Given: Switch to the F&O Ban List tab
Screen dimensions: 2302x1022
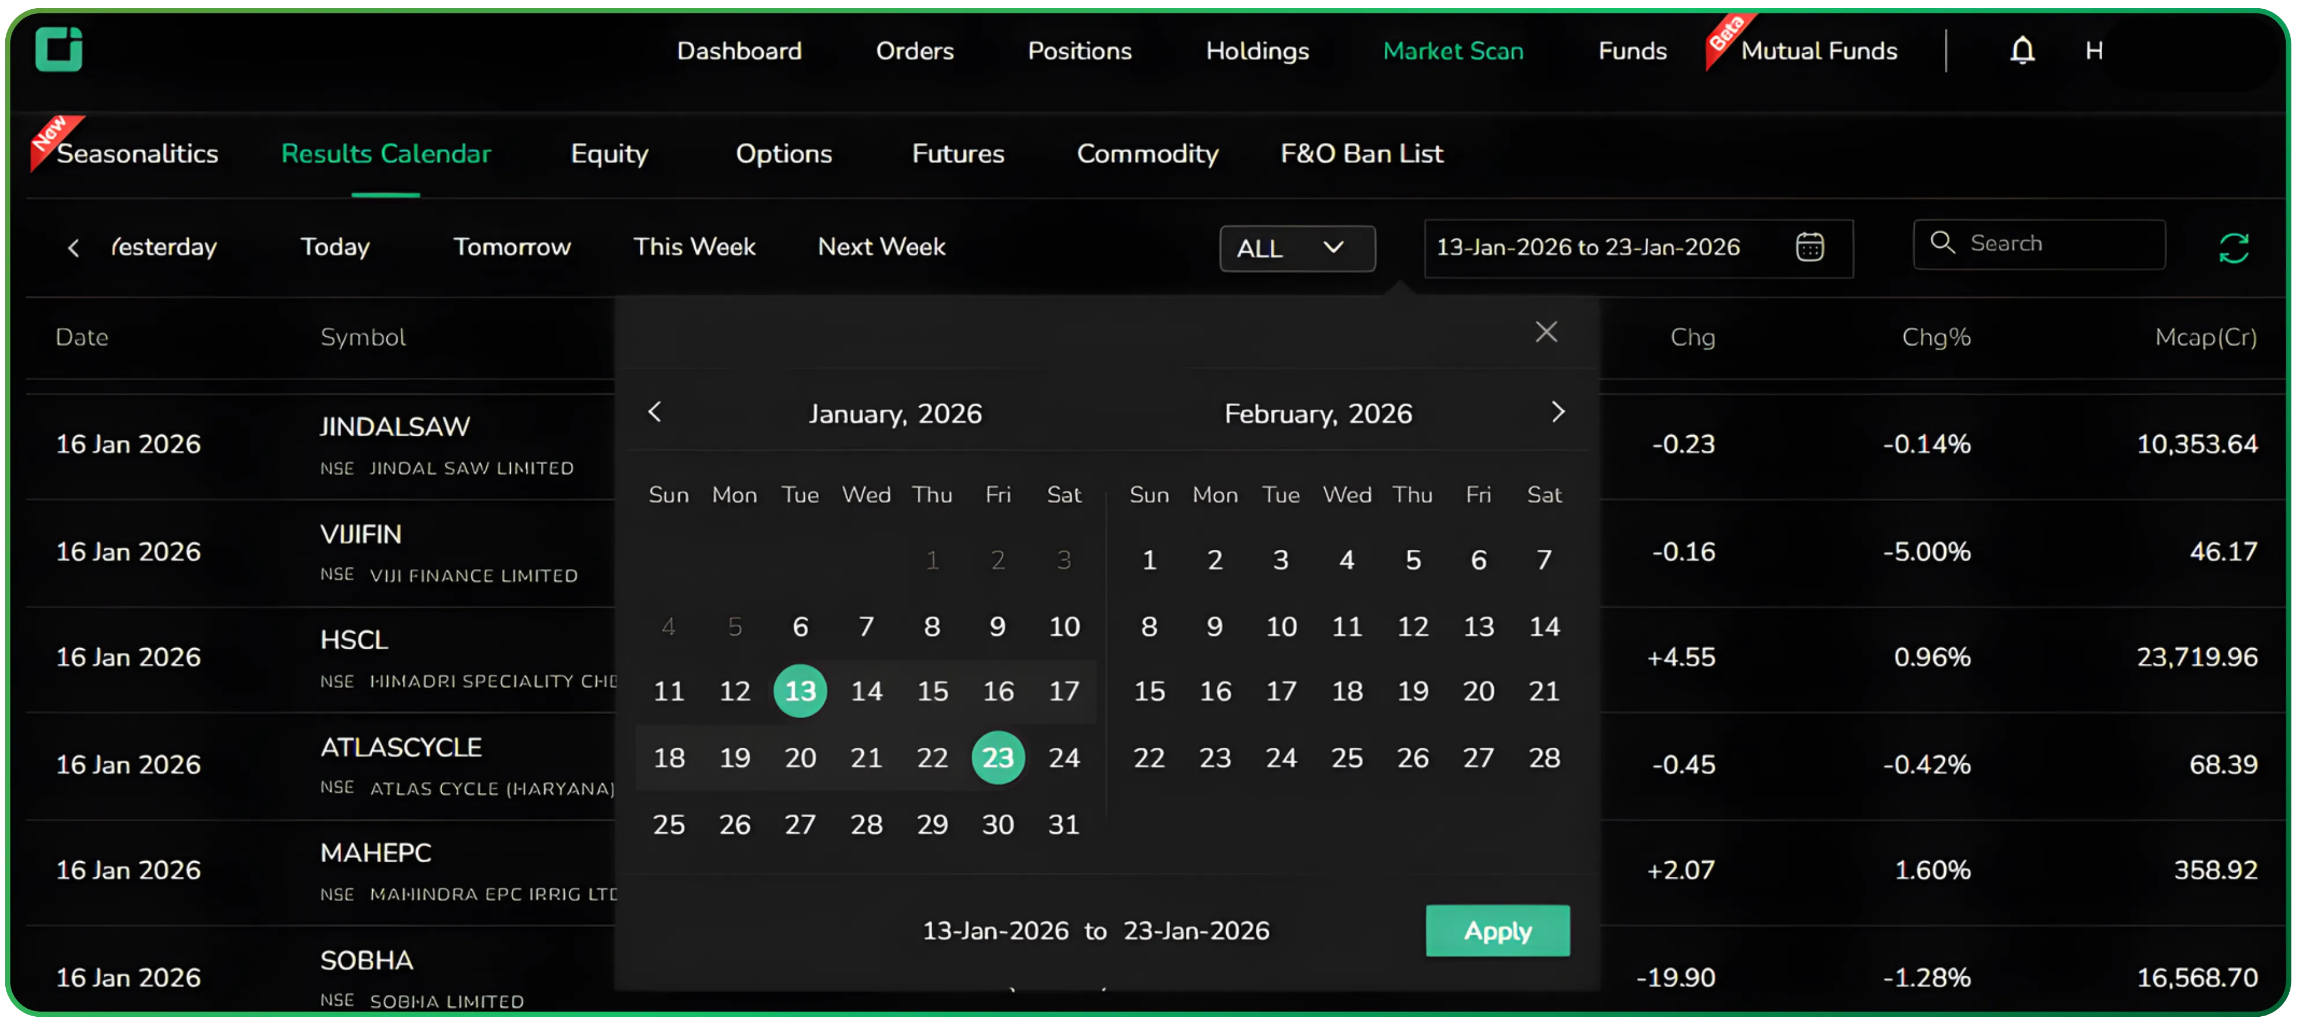Looking at the screenshot, I should (x=1361, y=153).
